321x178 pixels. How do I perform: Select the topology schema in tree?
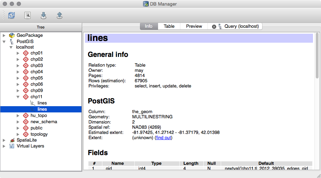pyautogui.click(x=39, y=134)
